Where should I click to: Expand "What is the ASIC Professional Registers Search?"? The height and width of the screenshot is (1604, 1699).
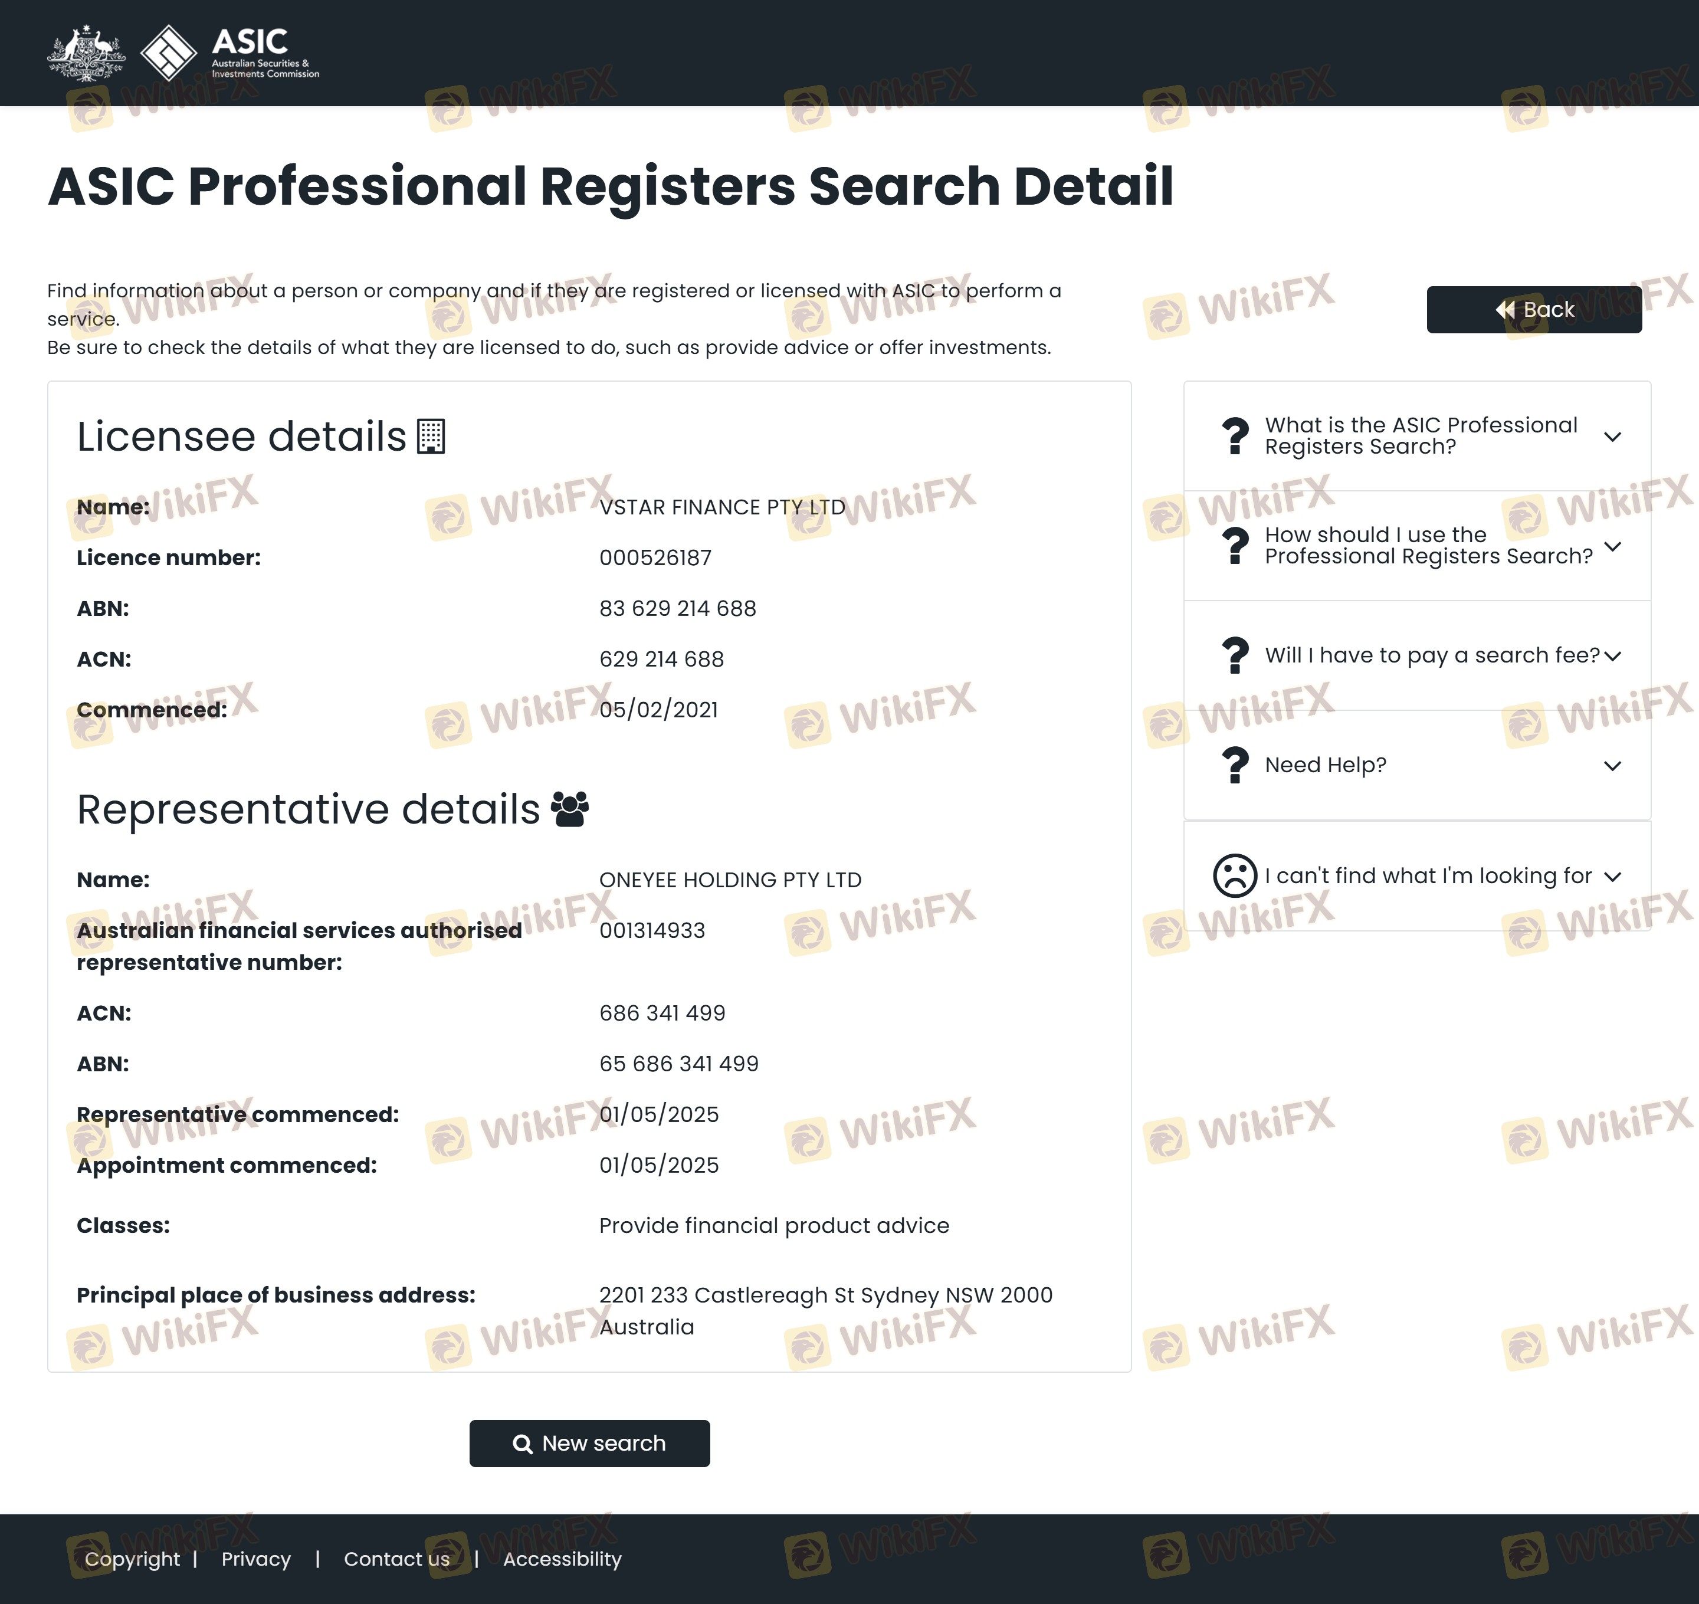point(1612,437)
